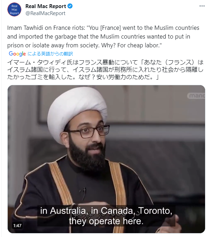Image resolution: width=211 pixels, height=237 pixels.
Task: Open the Real Mac Report profile avatar
Action: point(14,9)
